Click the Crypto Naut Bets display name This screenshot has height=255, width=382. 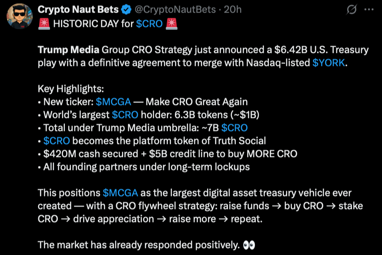(78, 10)
